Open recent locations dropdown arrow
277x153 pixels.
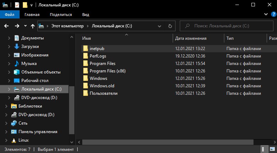click(25, 26)
